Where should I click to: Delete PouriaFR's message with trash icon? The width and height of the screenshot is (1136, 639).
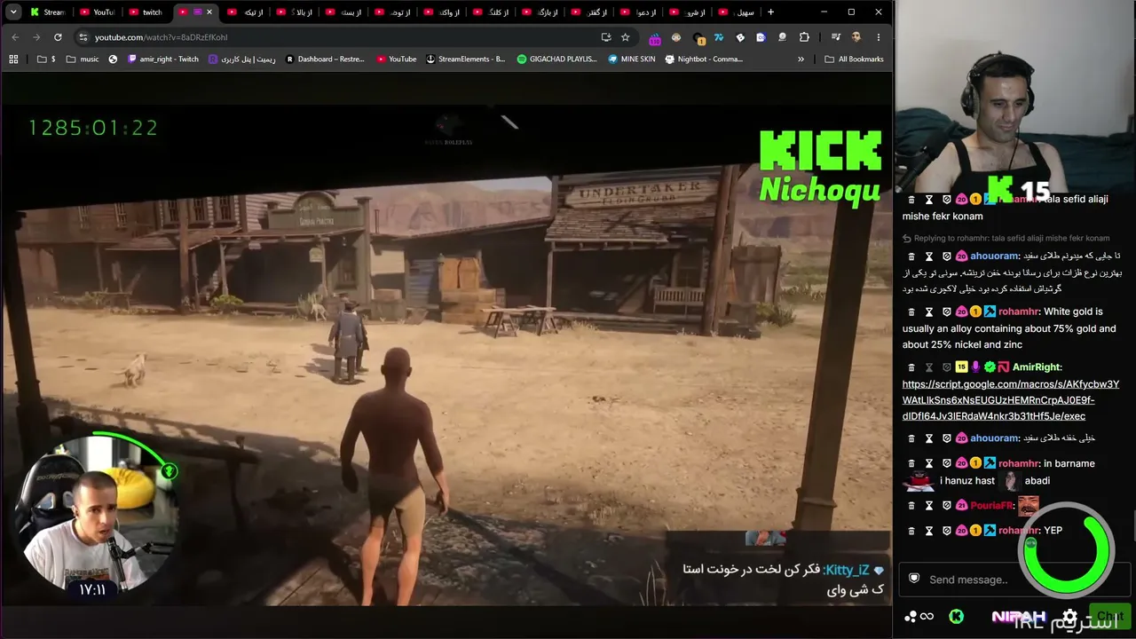point(911,505)
